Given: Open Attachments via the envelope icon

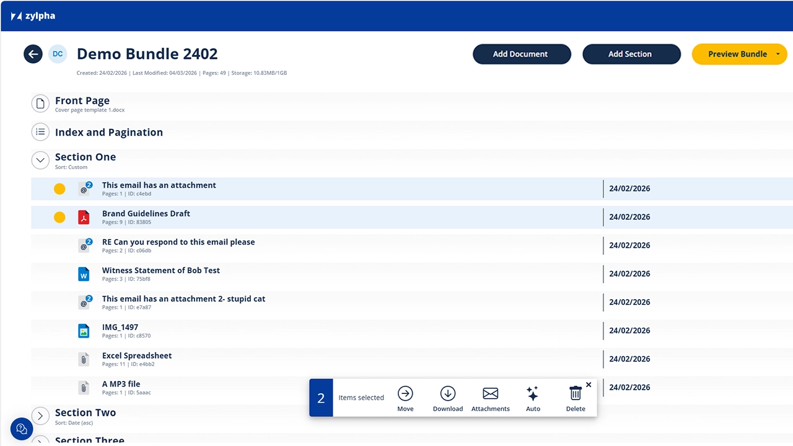Looking at the screenshot, I should [490, 393].
